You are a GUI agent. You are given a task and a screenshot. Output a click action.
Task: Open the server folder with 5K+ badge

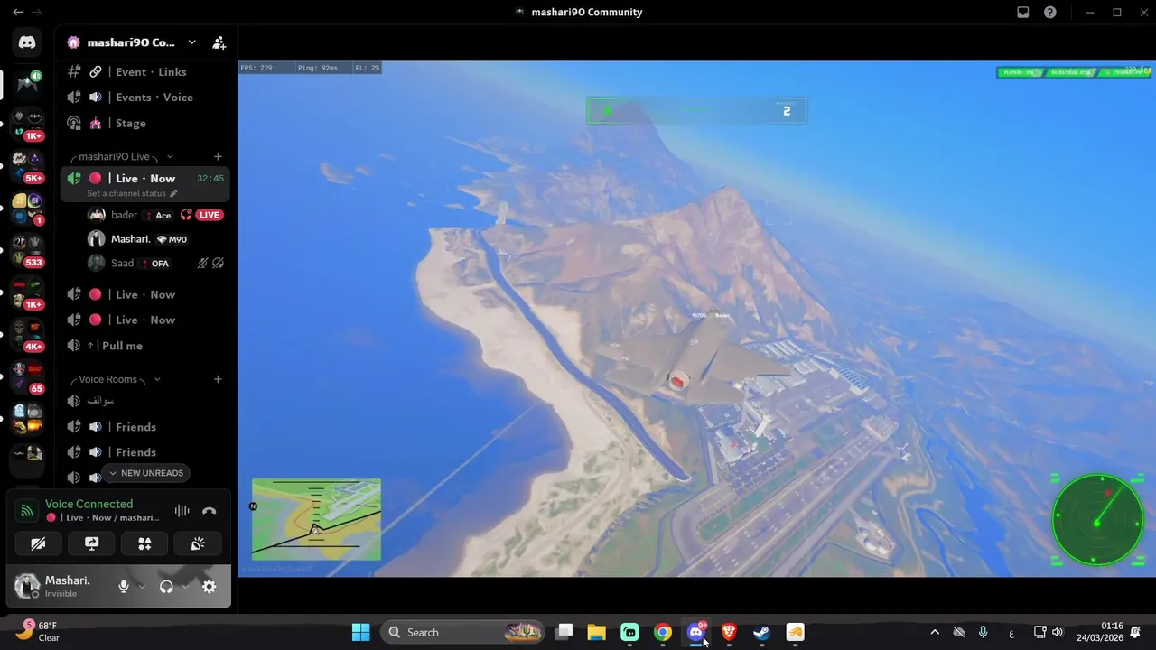pos(27,166)
